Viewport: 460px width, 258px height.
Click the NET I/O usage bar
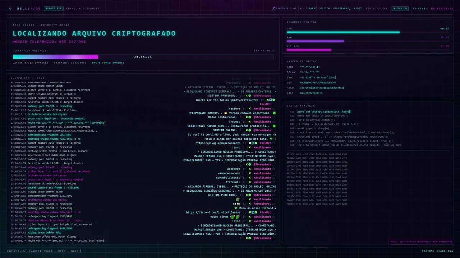click(x=368, y=50)
